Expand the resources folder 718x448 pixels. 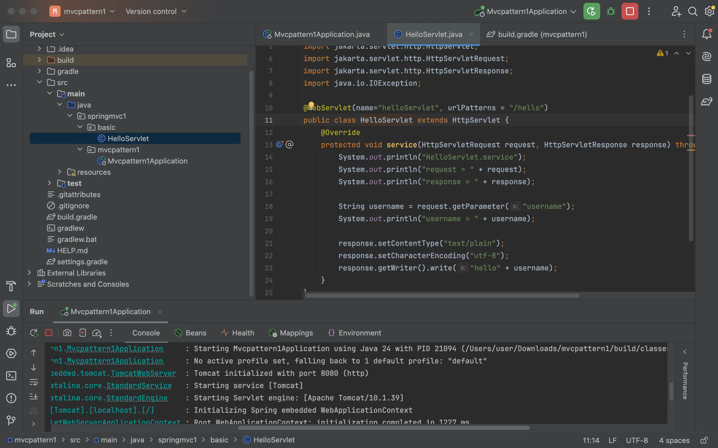(x=59, y=172)
